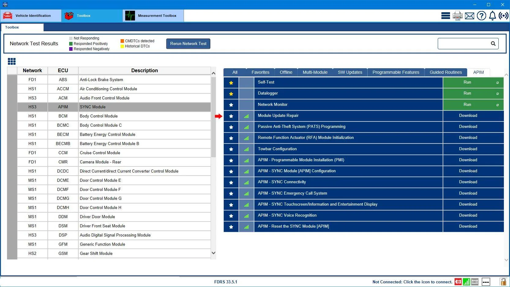Toggle favorite star for Module Update Repair
The height and width of the screenshot is (287, 510).
click(x=231, y=116)
